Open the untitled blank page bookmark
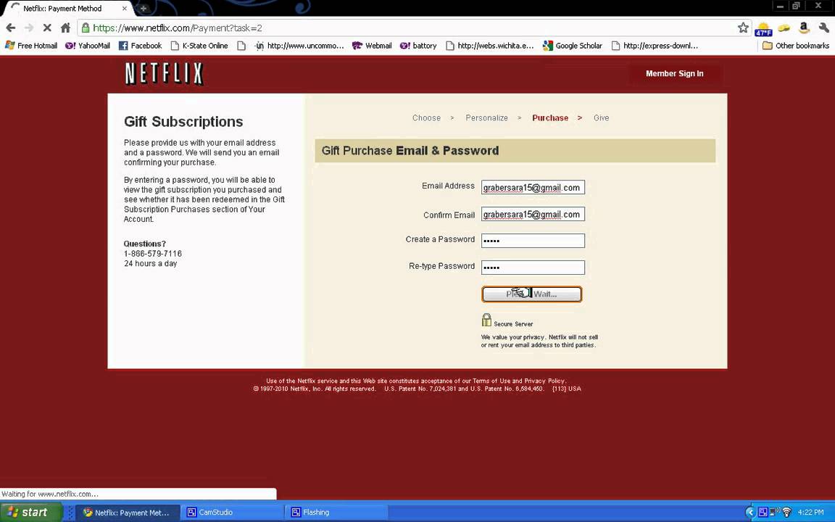This screenshot has height=522, width=835. (x=241, y=46)
